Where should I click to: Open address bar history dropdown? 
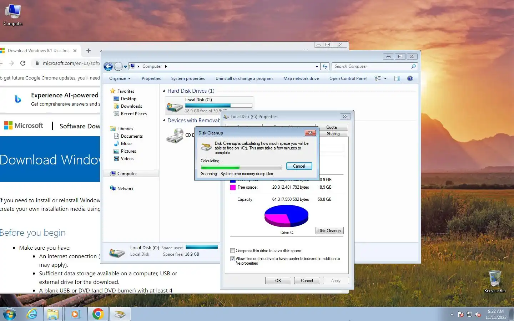[317, 66]
